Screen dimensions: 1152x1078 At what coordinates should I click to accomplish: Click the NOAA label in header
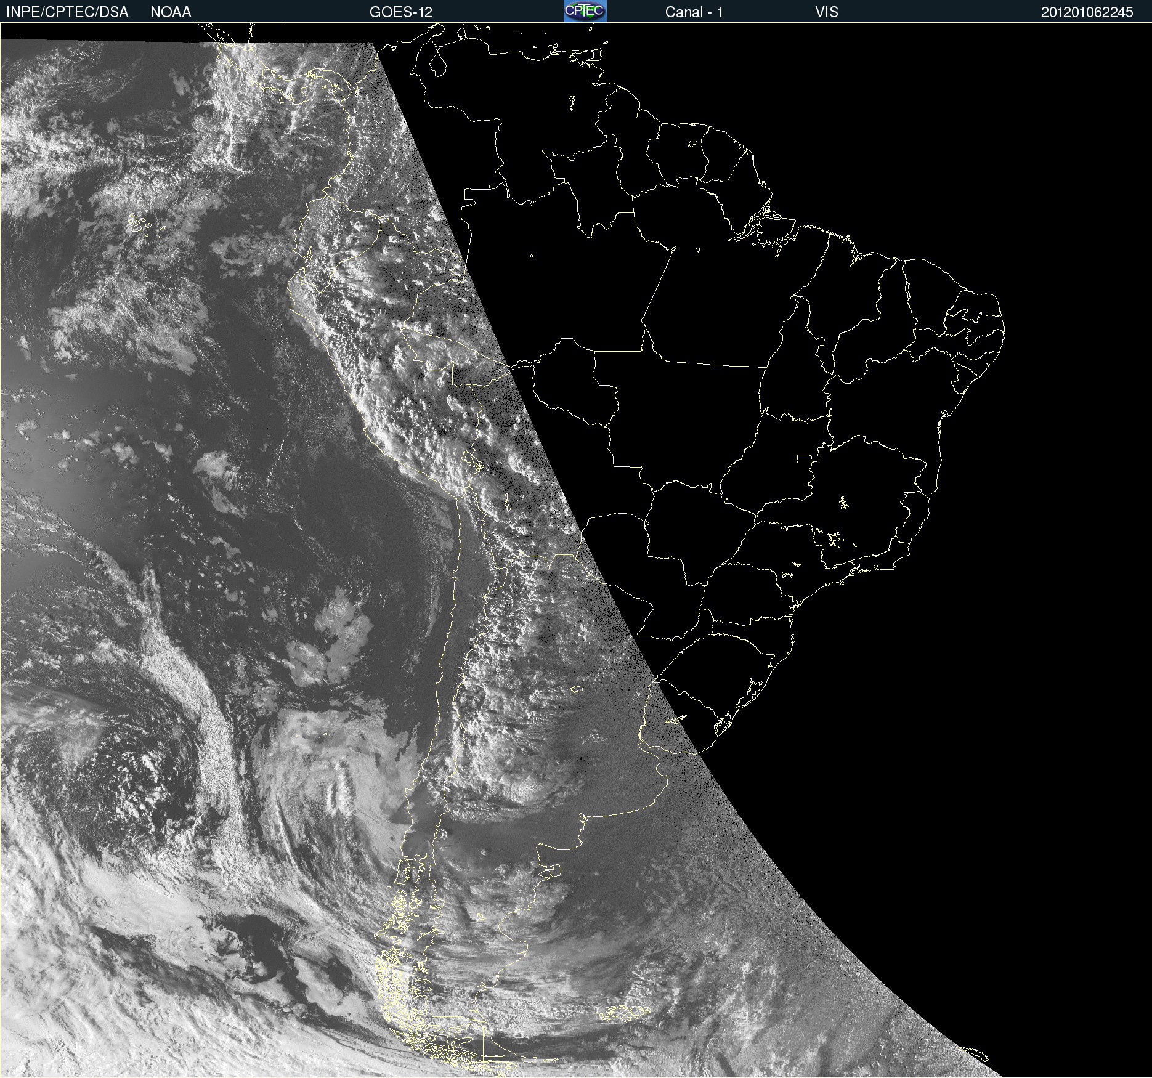[x=171, y=12]
